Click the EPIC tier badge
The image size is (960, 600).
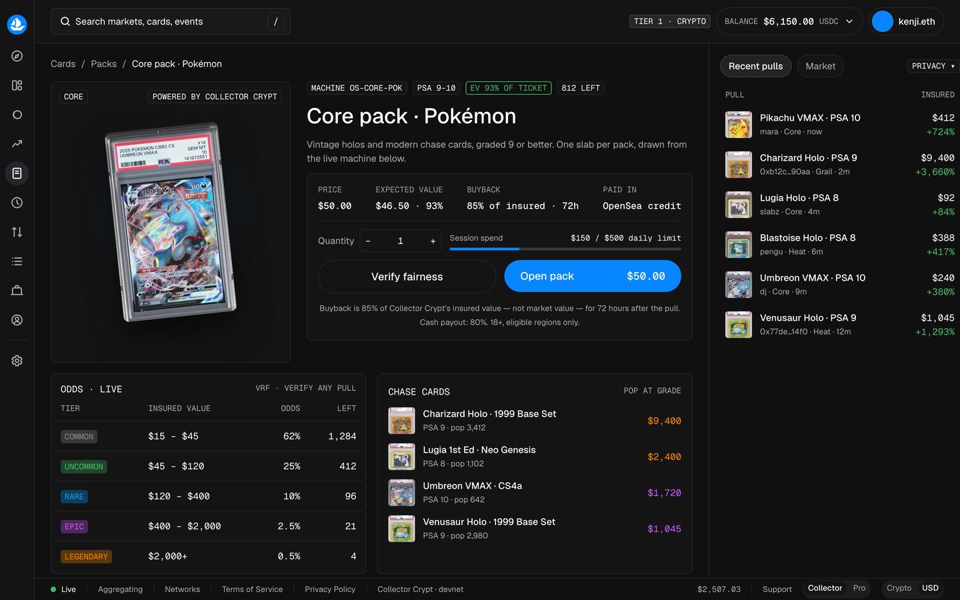click(x=74, y=527)
